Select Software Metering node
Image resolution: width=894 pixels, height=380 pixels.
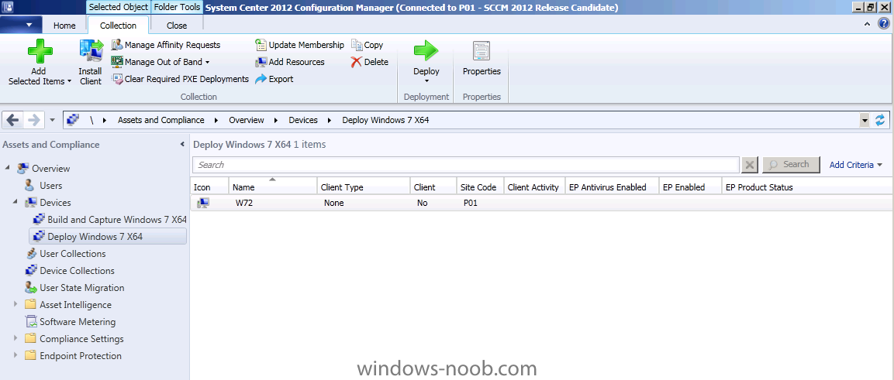click(78, 322)
